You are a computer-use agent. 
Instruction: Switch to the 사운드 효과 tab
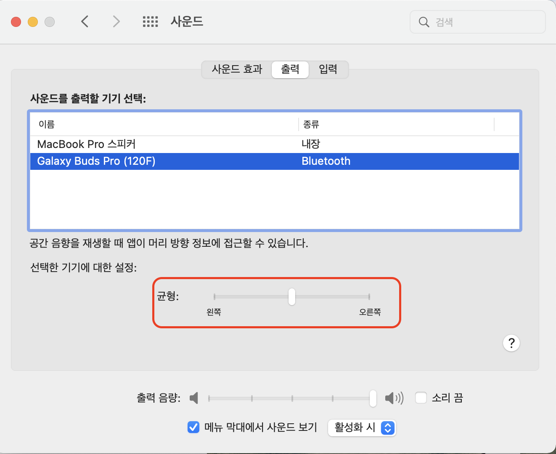pyautogui.click(x=237, y=69)
